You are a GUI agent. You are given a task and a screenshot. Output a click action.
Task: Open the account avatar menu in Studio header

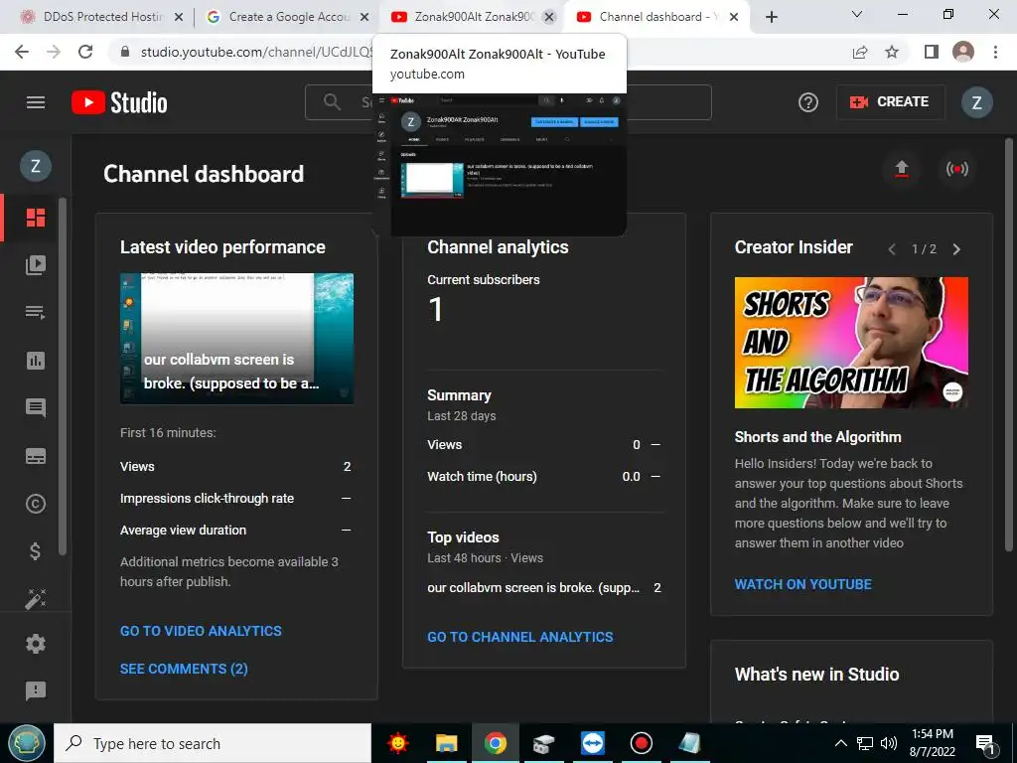pyautogui.click(x=976, y=102)
